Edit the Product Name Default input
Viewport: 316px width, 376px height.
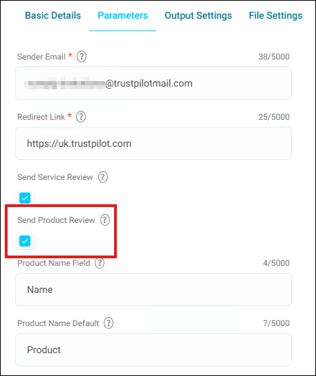coord(154,350)
